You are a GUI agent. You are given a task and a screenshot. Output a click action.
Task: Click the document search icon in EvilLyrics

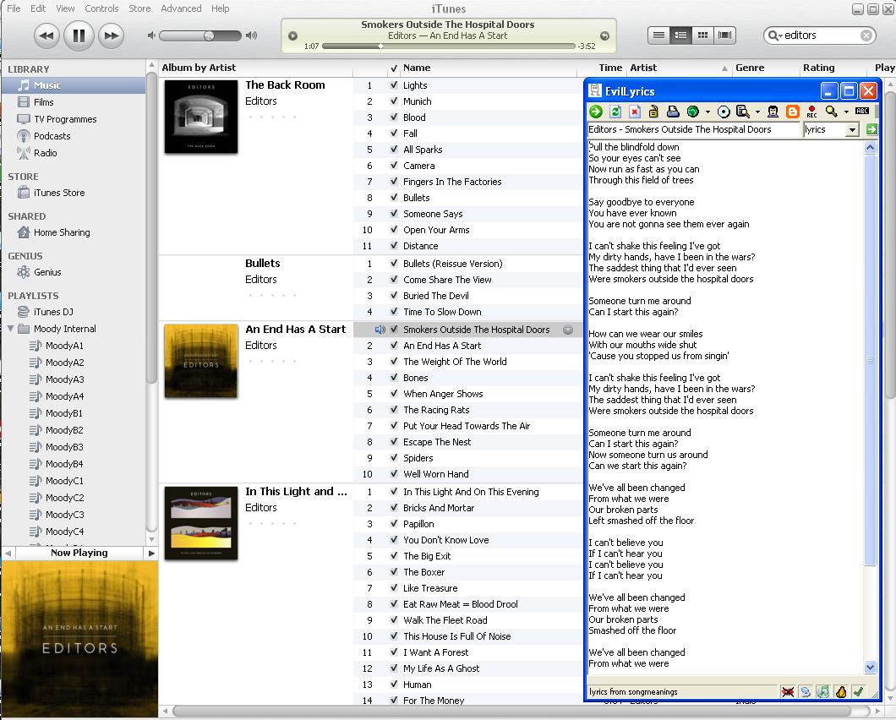(743, 112)
